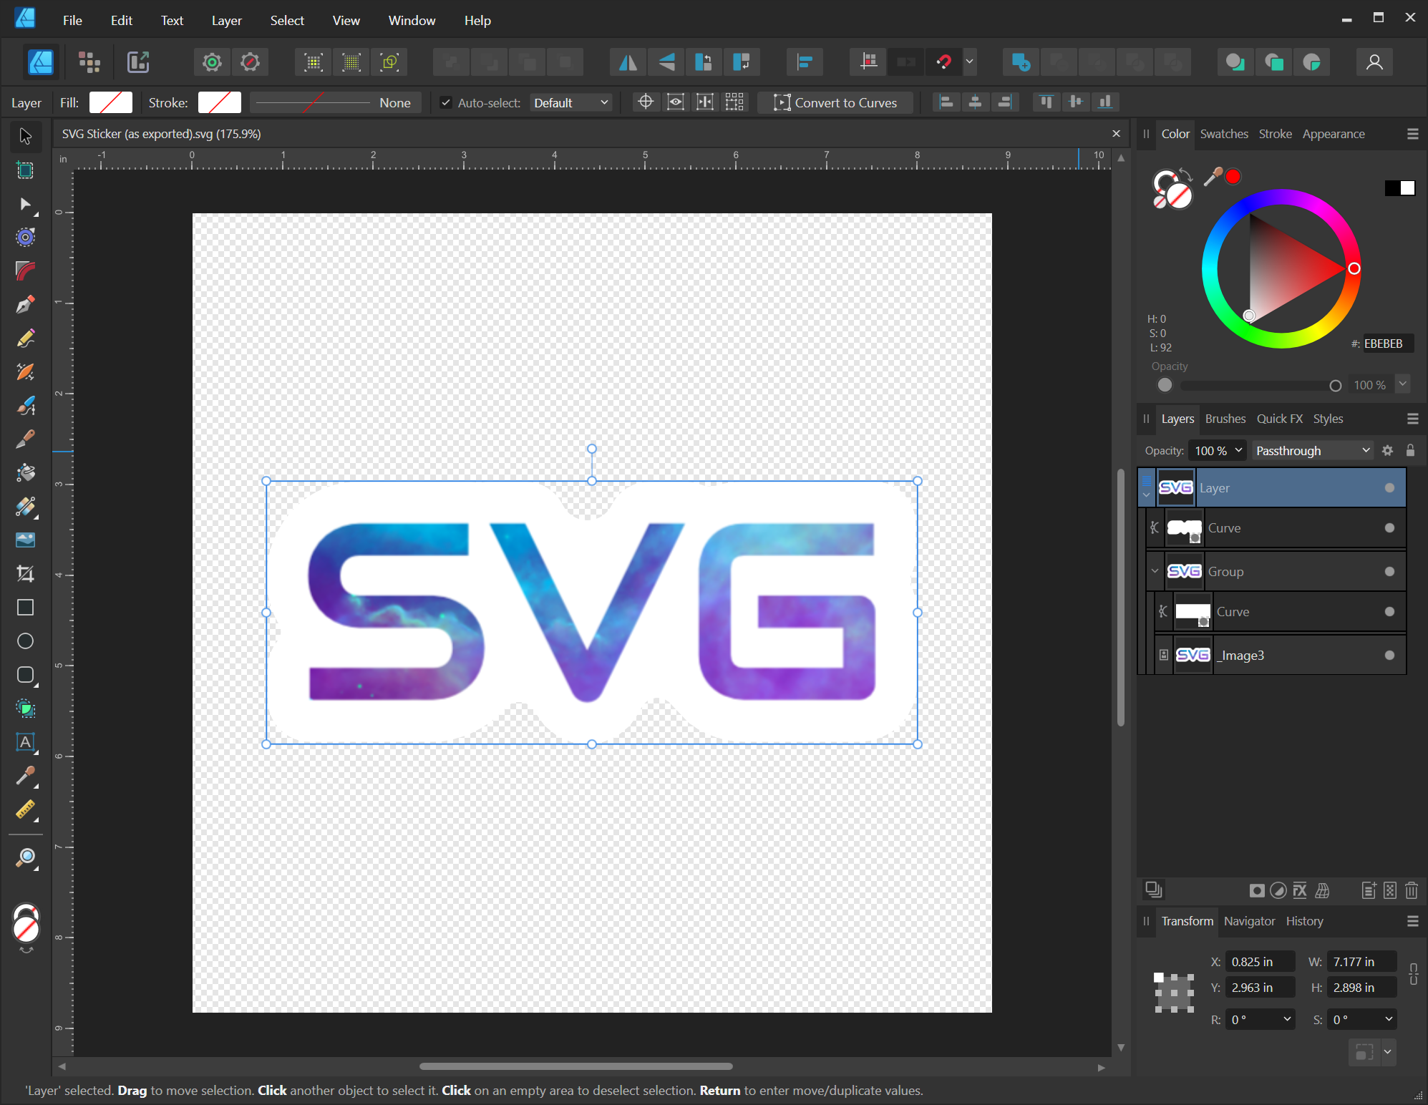This screenshot has height=1105, width=1428.
Task: Close the SVG Sticker document tab
Action: point(1116,134)
